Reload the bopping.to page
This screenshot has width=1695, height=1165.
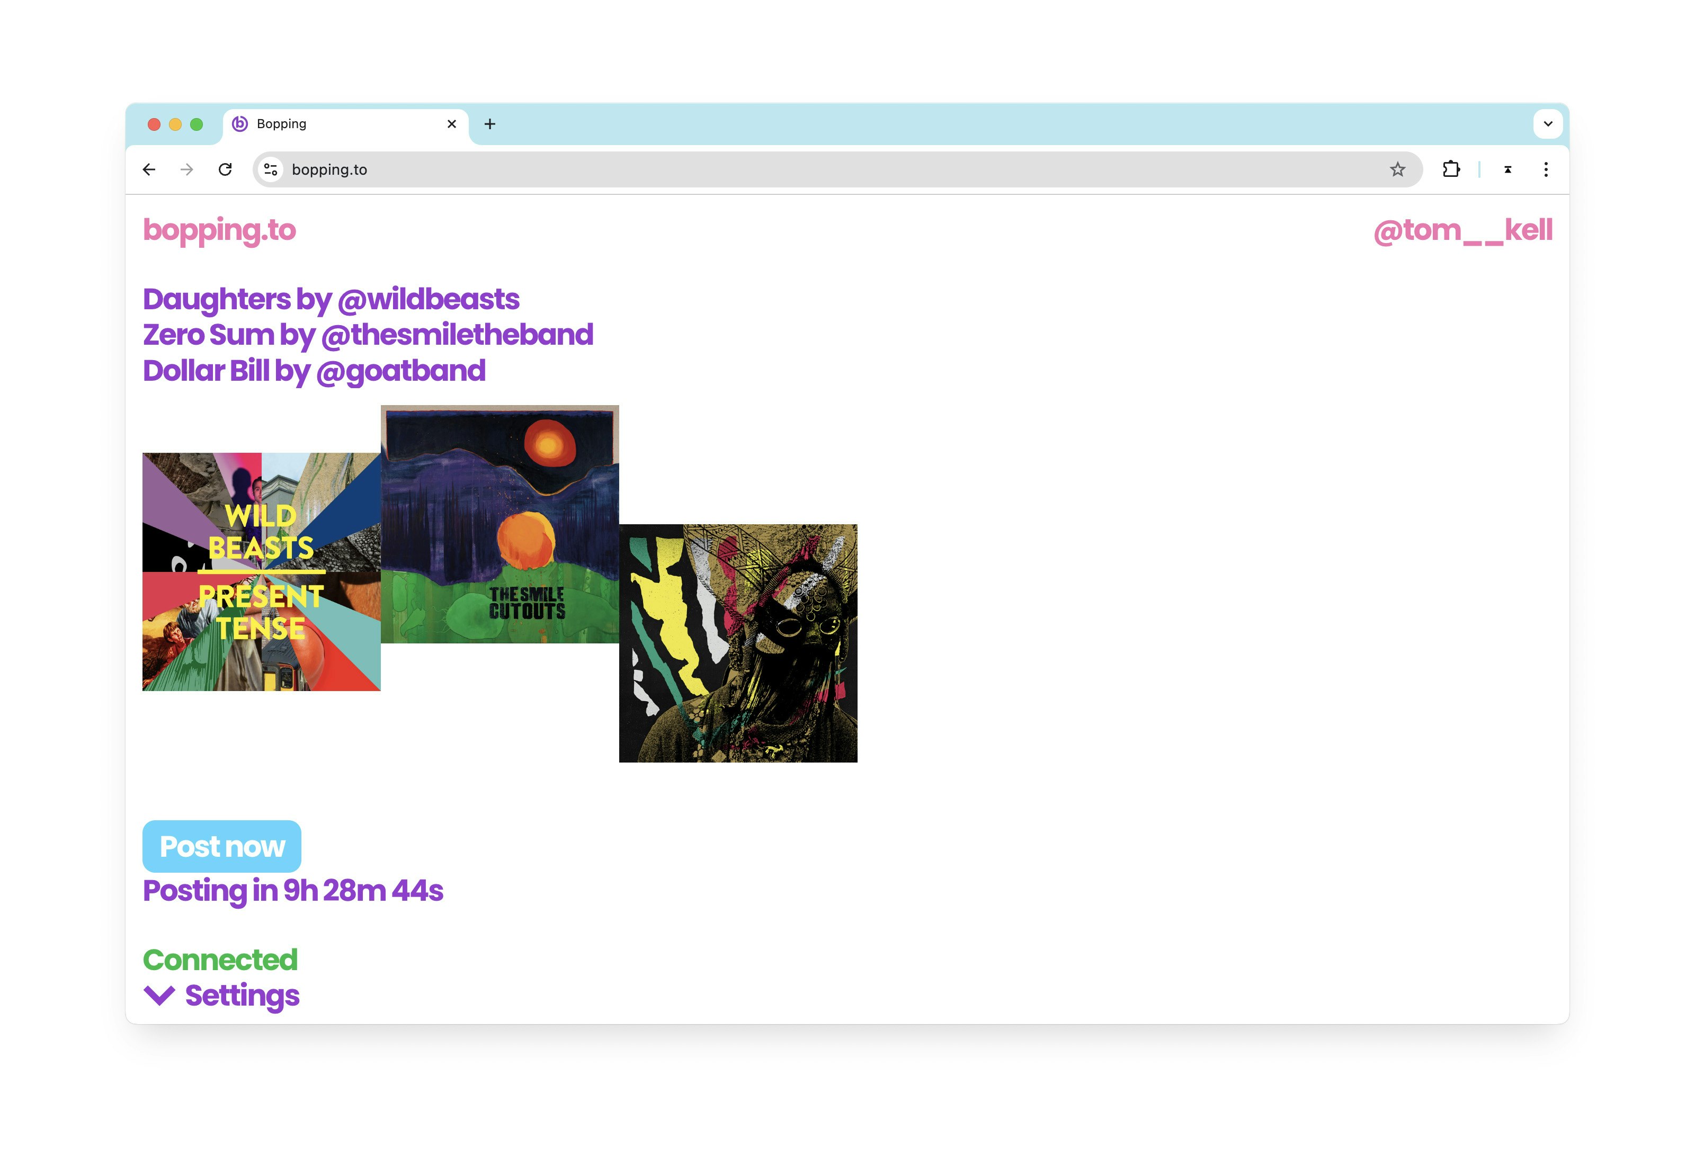[225, 169]
